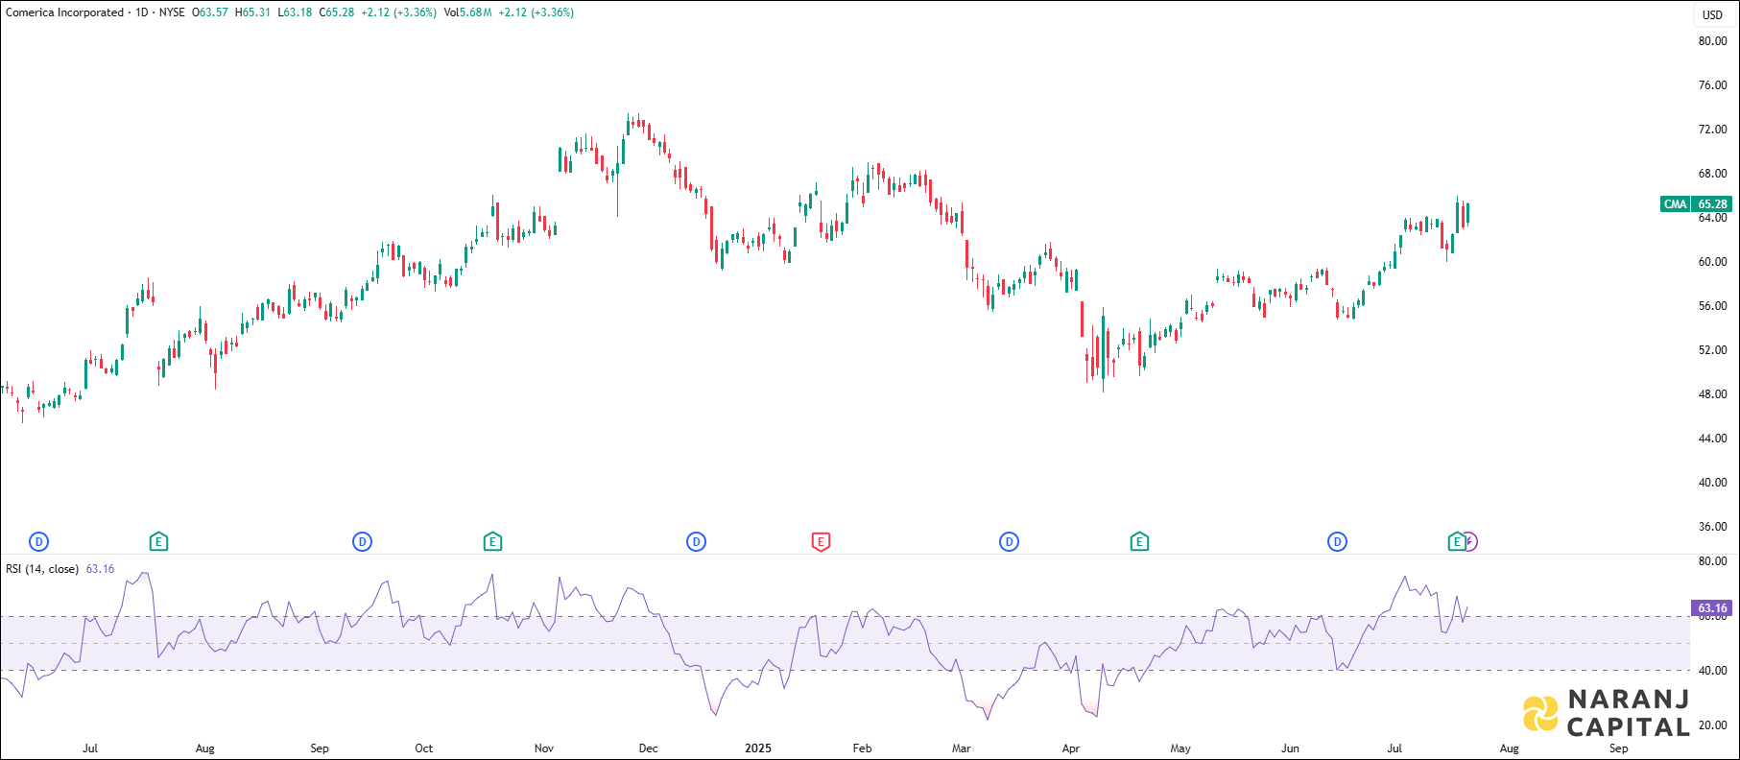Viewport: 1740px width, 760px height.
Task: Click the close value C65.28
Action: click(x=337, y=12)
